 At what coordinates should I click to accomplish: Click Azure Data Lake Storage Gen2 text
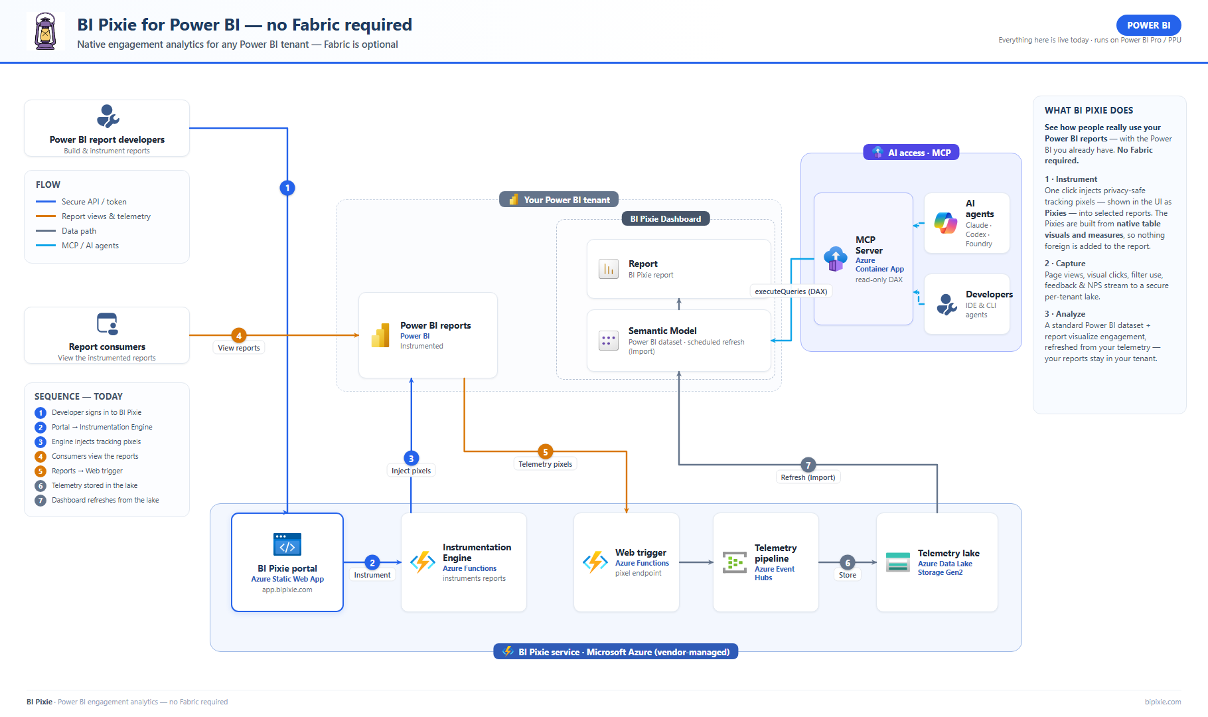pos(944,568)
